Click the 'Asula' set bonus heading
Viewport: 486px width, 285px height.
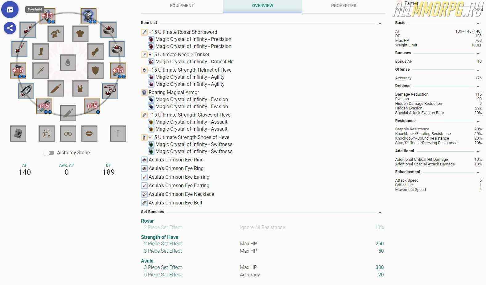(147, 261)
